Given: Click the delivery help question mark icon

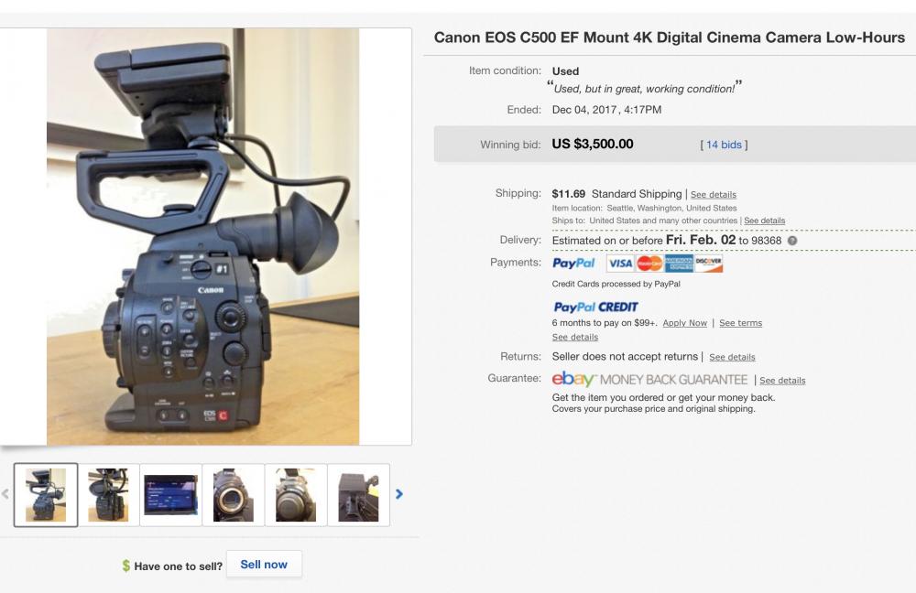Looking at the screenshot, I should pos(792,241).
